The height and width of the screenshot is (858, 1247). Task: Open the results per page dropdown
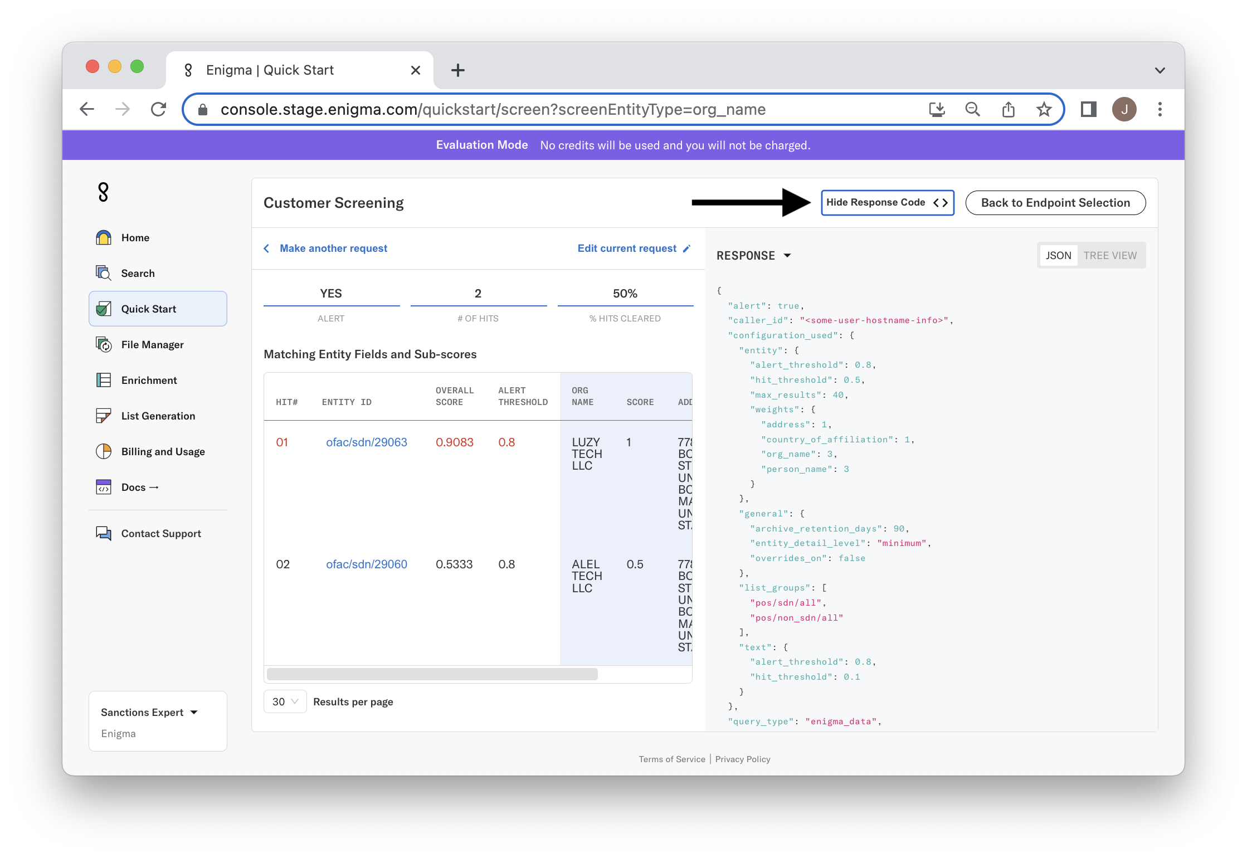click(285, 702)
